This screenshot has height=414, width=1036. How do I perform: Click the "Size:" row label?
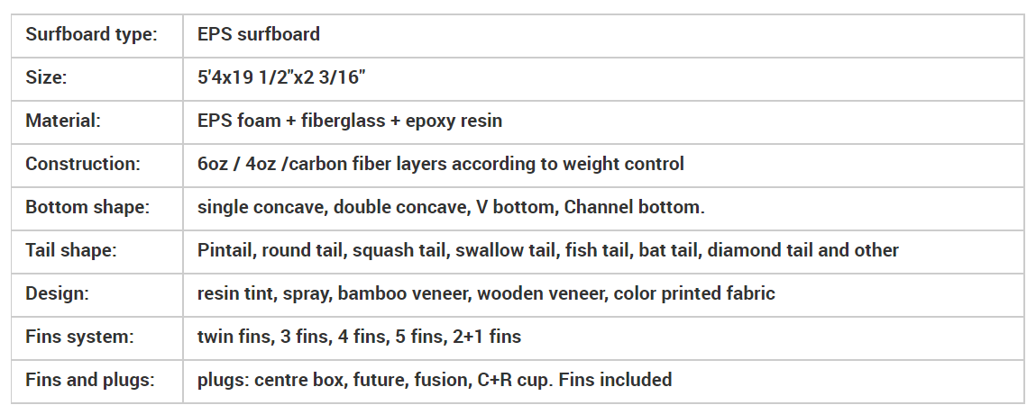click(46, 78)
